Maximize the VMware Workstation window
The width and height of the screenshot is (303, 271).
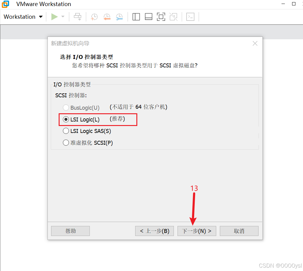coord(294,4)
